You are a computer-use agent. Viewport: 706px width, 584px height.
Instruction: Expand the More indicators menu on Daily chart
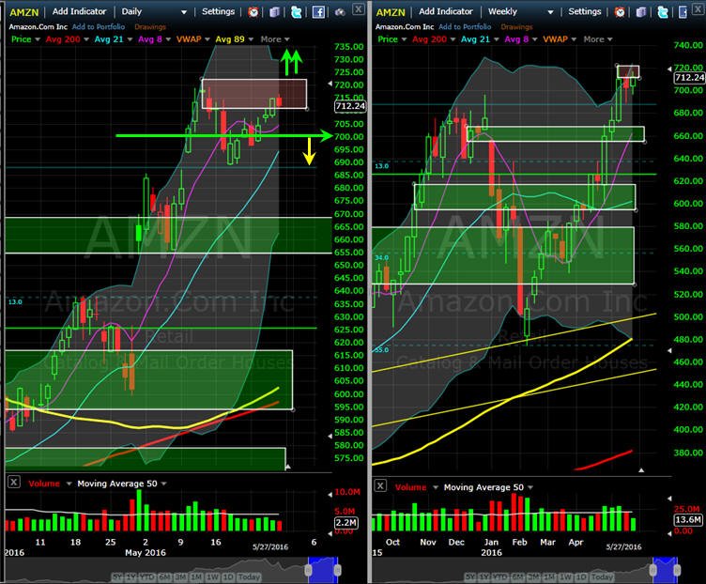coord(275,39)
